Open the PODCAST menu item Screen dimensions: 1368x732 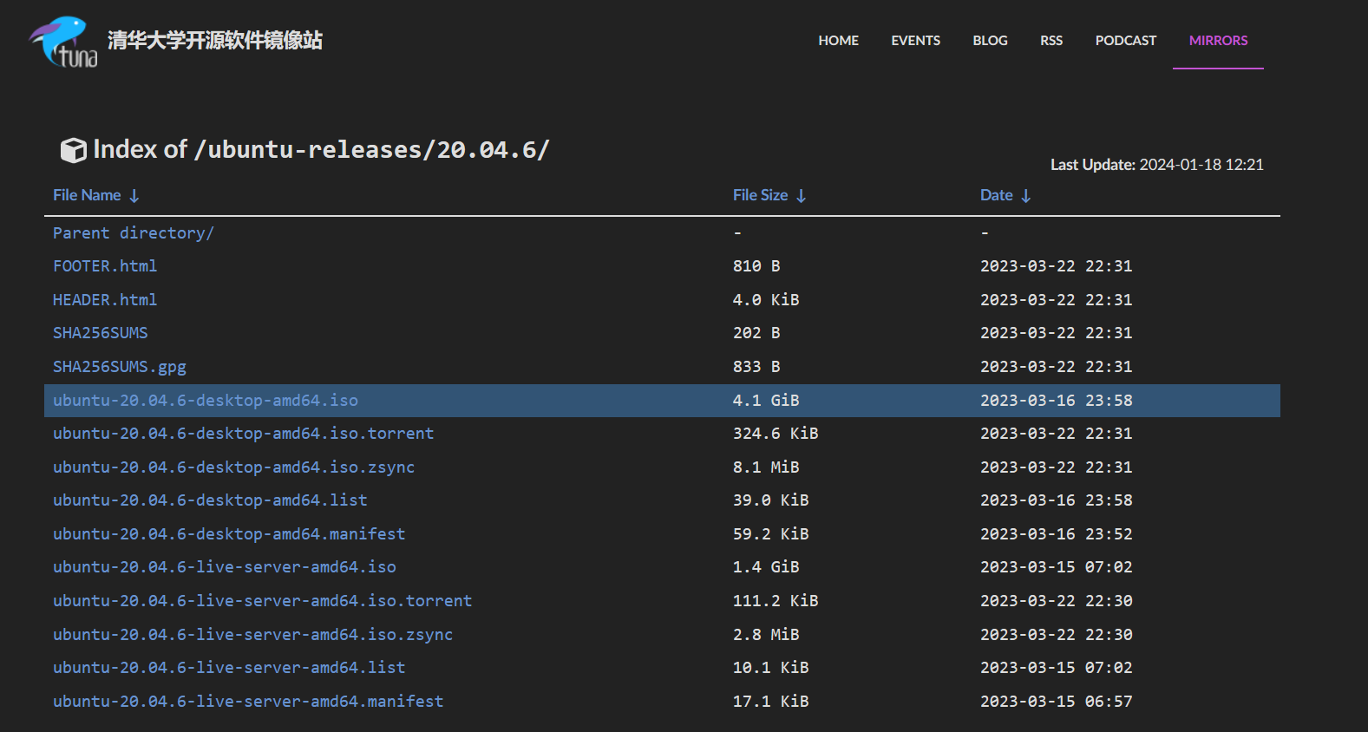[1125, 41]
